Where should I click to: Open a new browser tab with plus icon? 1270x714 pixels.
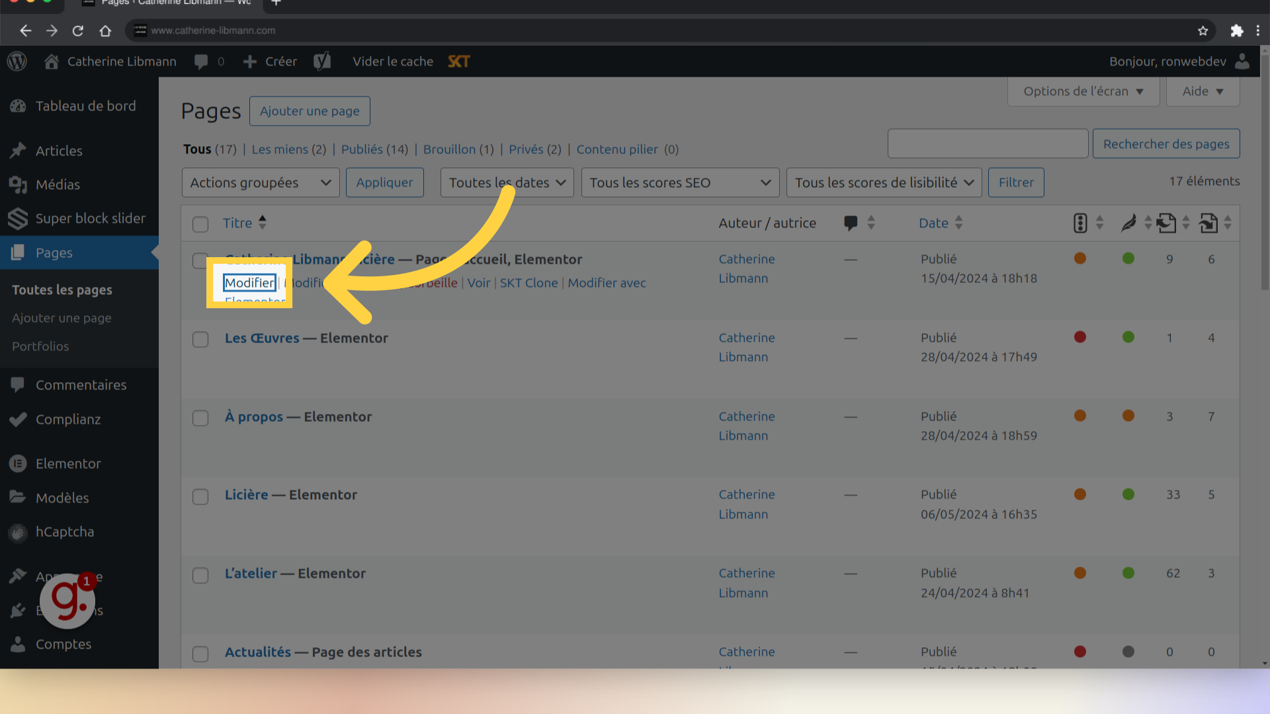276,3
